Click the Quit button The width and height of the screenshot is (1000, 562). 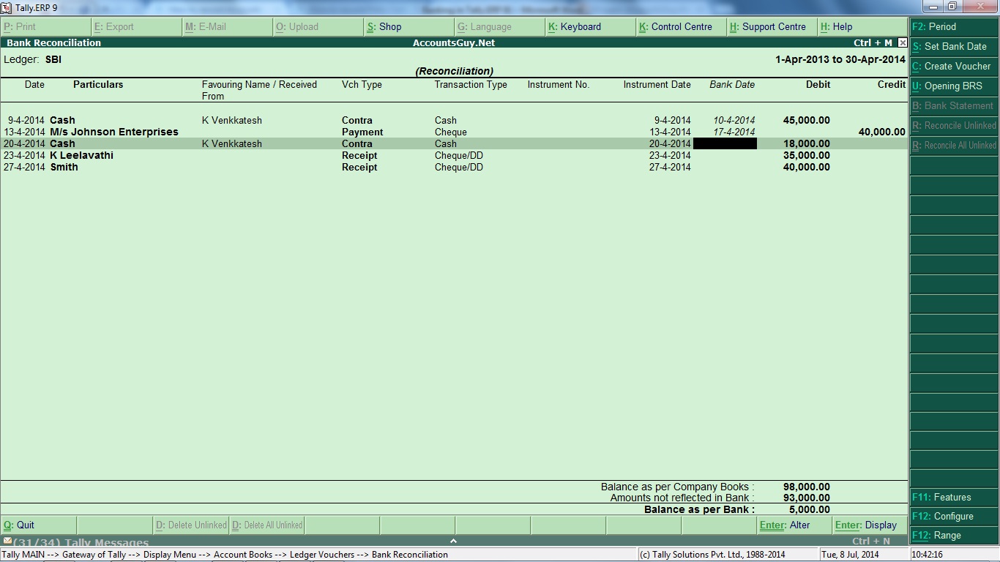[x=39, y=525]
